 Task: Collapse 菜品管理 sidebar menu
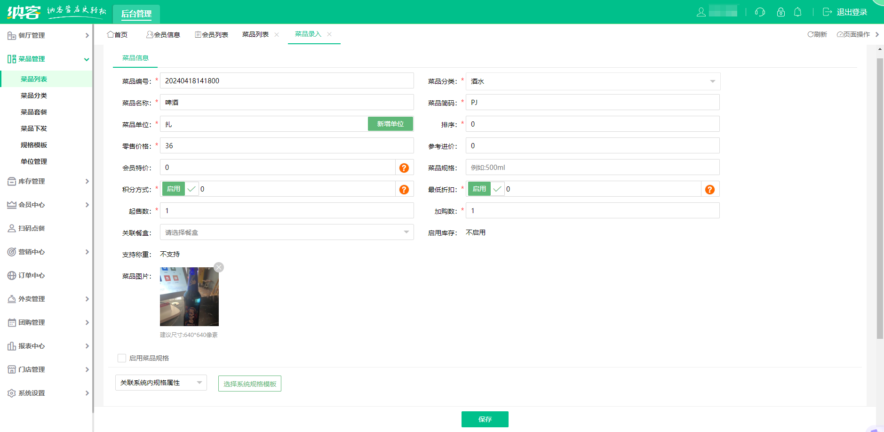coord(46,59)
